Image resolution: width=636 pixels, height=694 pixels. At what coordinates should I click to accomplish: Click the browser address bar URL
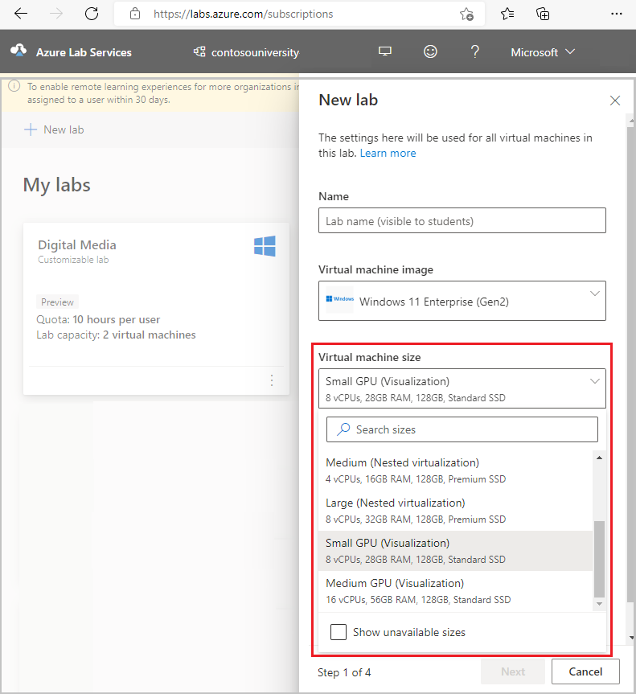pos(244,14)
